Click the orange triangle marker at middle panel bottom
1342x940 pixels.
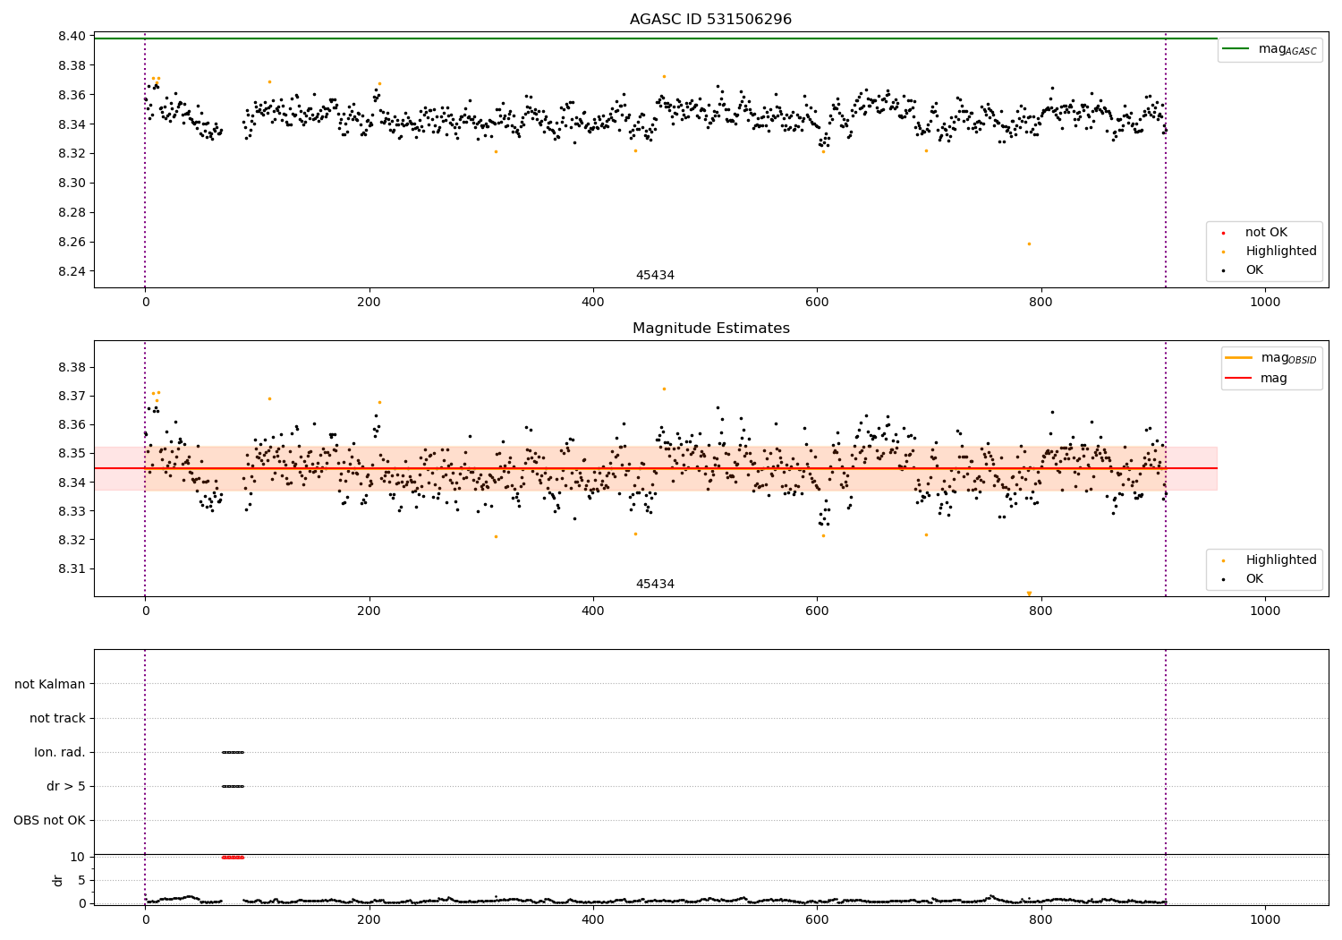click(1029, 594)
